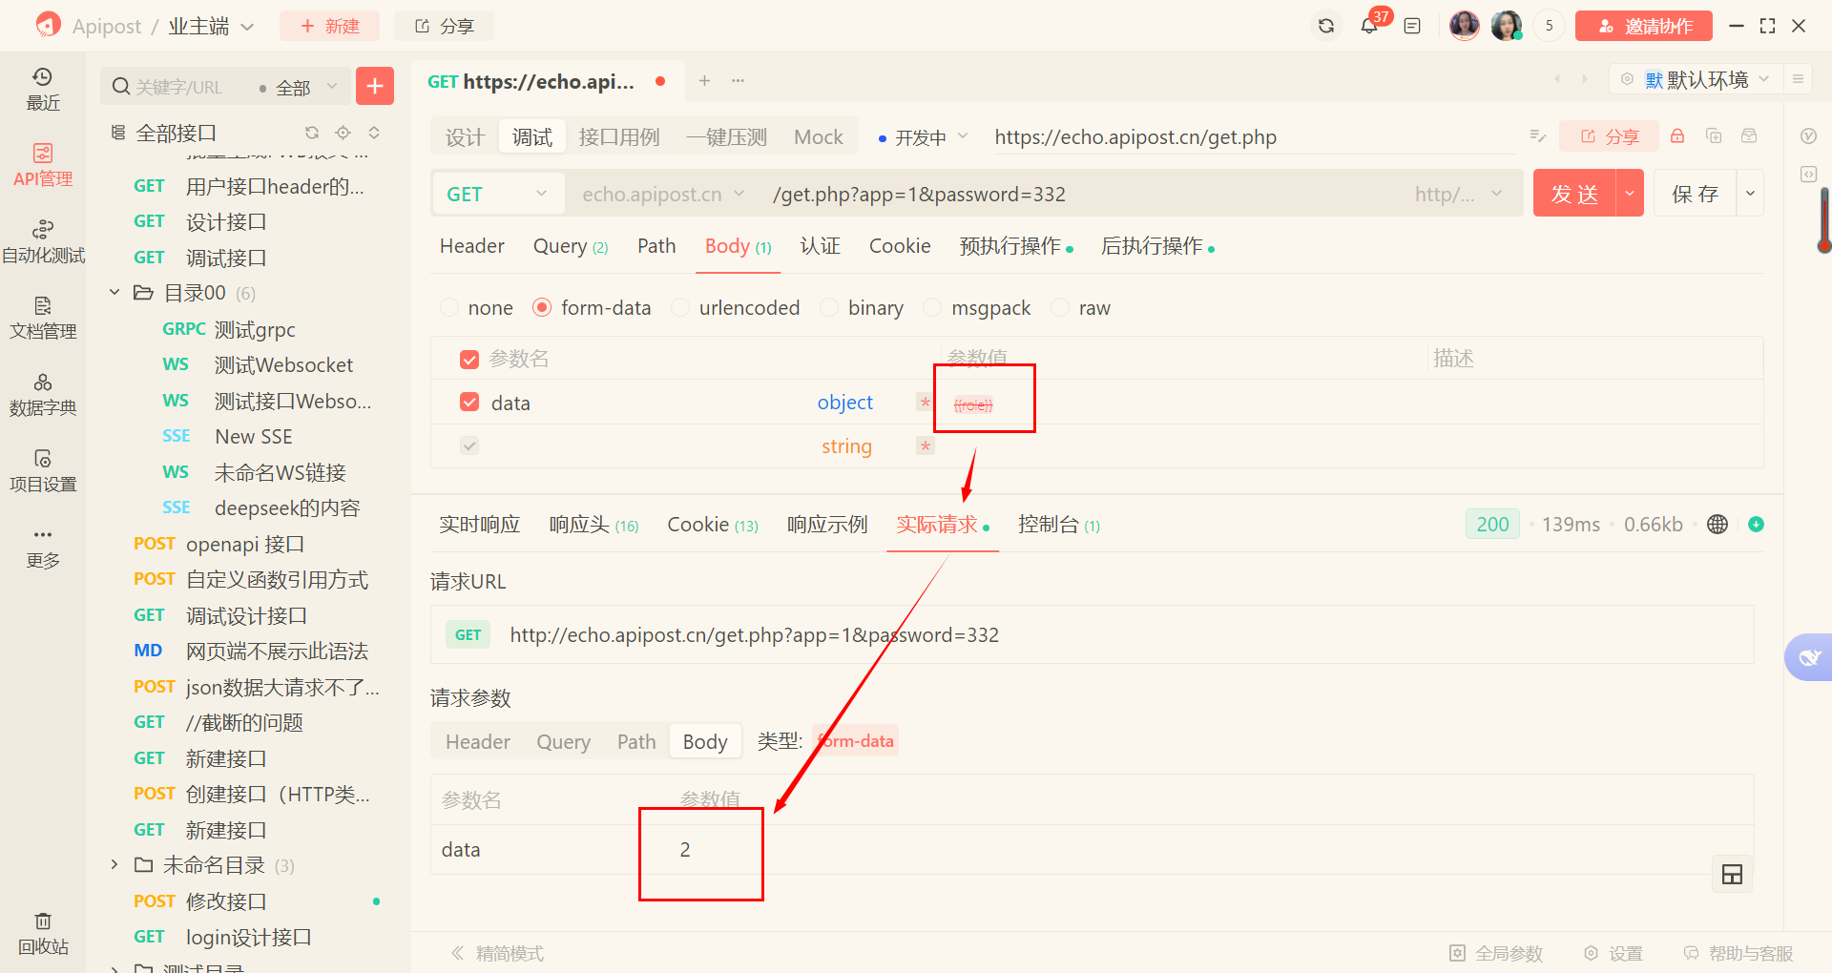Open API管理 in the left sidebar
Screen dimensions: 1832x973
43,165
